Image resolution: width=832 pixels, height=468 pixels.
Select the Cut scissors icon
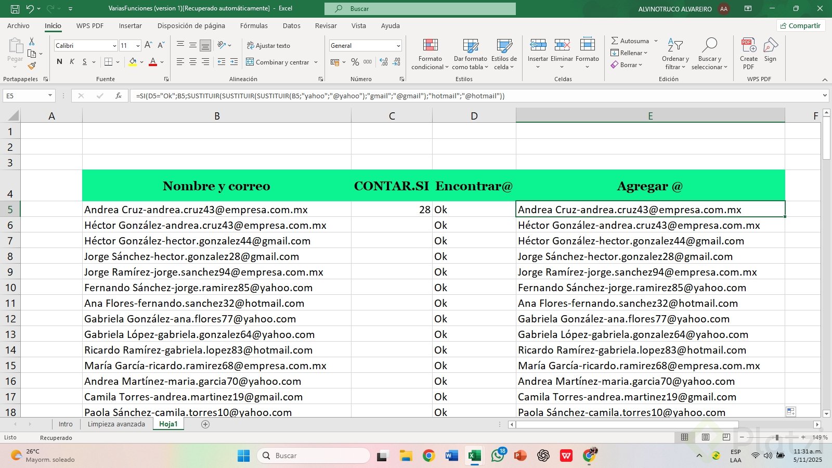32,41
